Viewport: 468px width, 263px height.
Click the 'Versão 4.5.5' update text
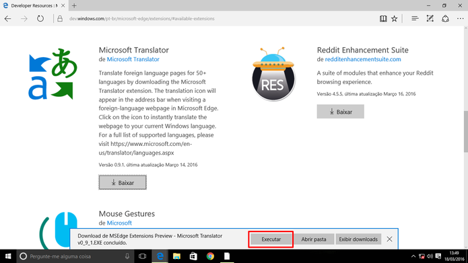coord(366,94)
